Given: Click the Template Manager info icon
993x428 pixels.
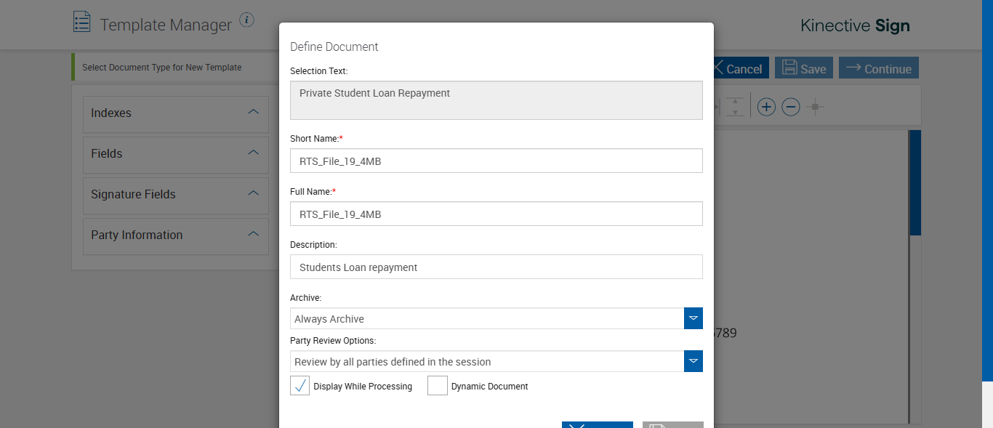Looking at the screenshot, I should 247,20.
